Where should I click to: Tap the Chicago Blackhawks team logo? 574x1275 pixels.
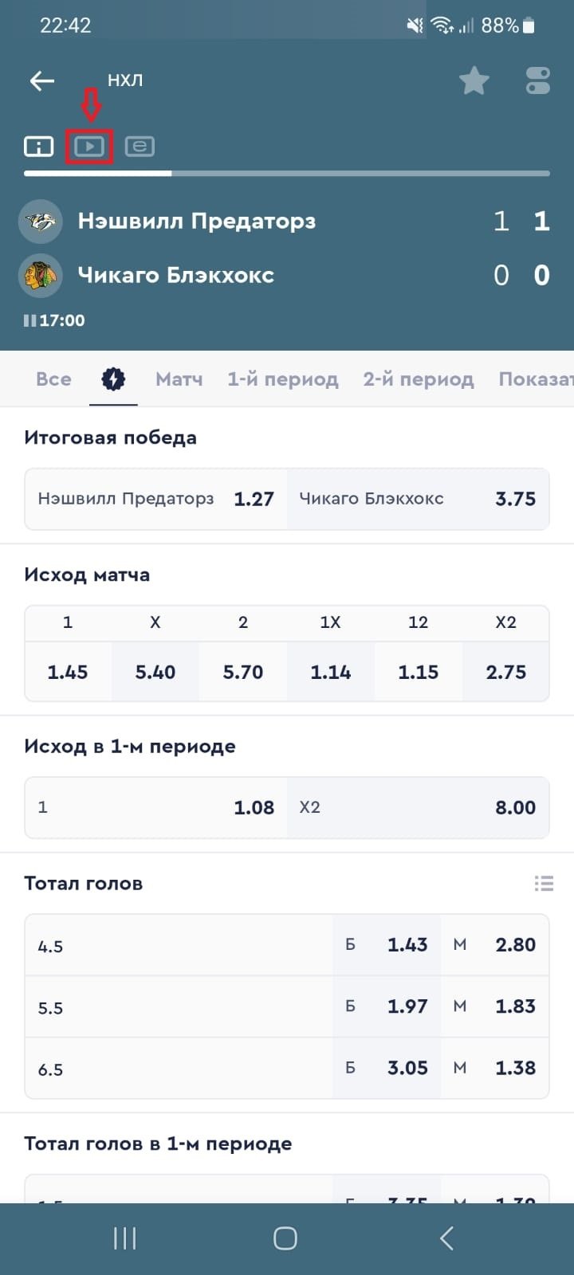pos(41,275)
